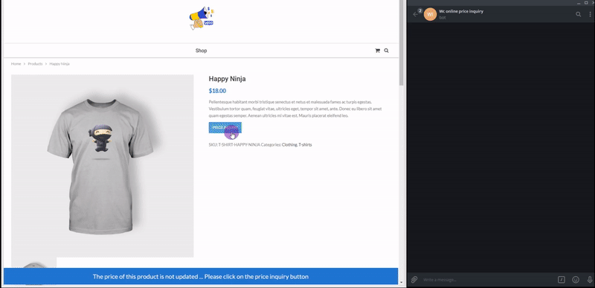Click the price not updated notice bar

[x=201, y=276]
